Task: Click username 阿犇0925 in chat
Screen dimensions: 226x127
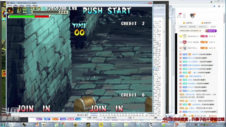Action: pyautogui.click(x=195, y=54)
